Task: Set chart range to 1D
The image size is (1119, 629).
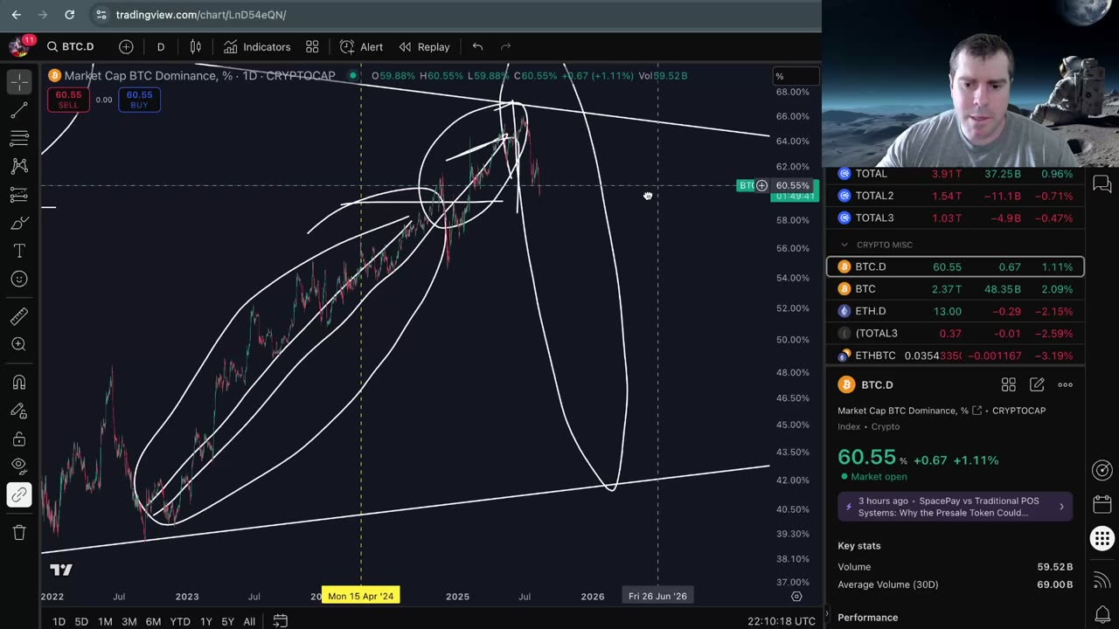Action: click(x=59, y=621)
